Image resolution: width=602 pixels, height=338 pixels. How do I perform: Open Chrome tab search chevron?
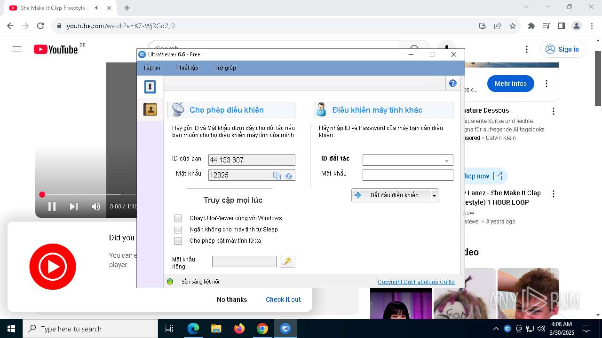[526, 7]
